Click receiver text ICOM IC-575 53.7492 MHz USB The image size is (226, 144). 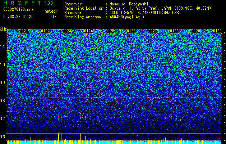(144, 13)
